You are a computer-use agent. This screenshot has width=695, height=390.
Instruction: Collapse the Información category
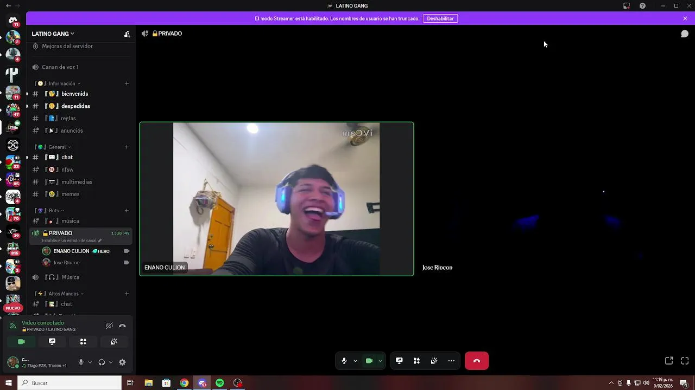tap(58, 83)
